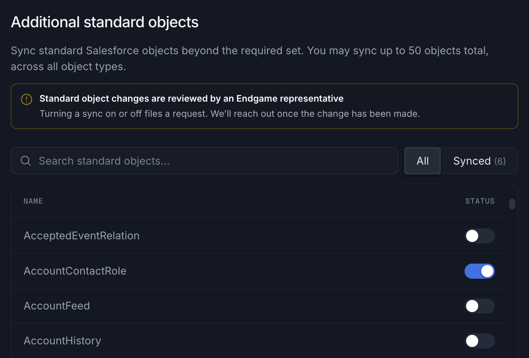Select the All filter tab
This screenshot has width=529, height=358.
[x=423, y=161]
